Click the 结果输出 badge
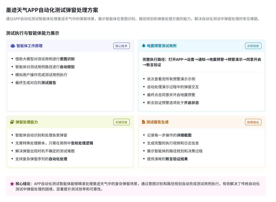This screenshot has width=276, height=202. tap(253, 122)
